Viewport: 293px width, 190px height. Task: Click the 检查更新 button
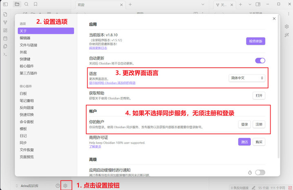(256, 41)
